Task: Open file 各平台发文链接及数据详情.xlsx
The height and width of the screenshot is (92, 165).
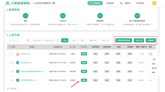Action: tap(32, 71)
